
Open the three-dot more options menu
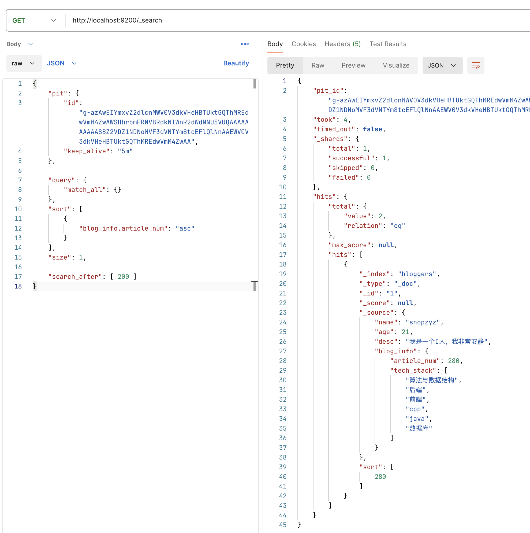tap(245, 44)
